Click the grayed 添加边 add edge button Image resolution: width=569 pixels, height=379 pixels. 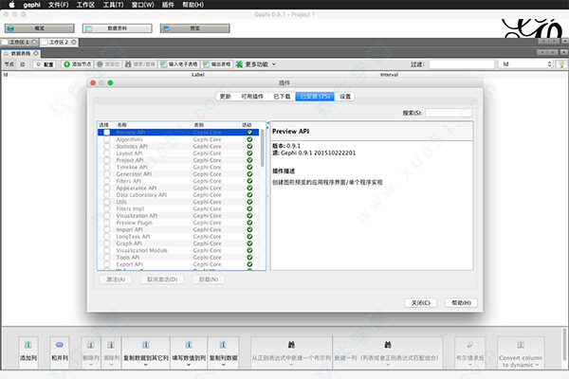[108, 64]
